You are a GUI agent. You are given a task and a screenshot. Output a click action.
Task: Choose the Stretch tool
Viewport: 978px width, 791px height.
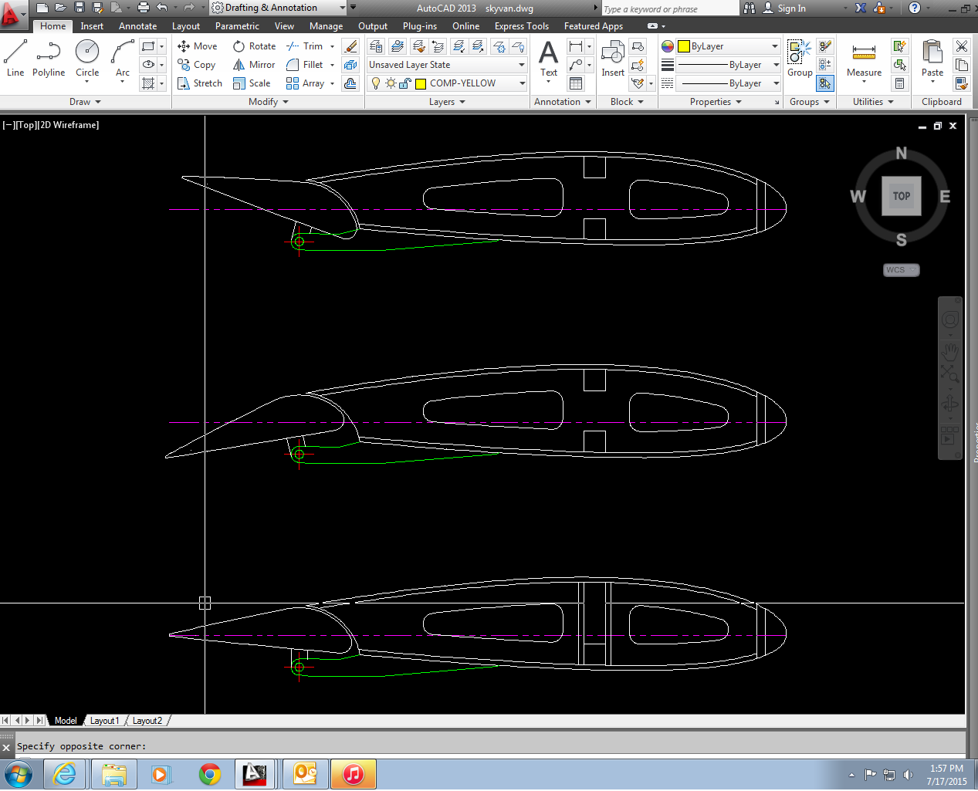coord(199,83)
